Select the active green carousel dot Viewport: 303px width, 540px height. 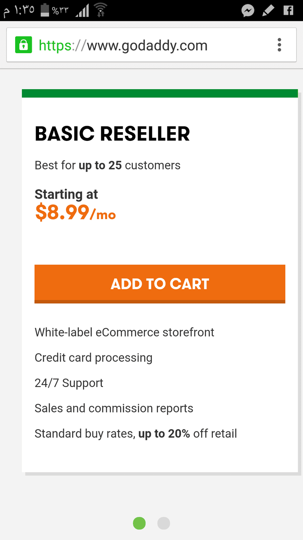coord(139,523)
